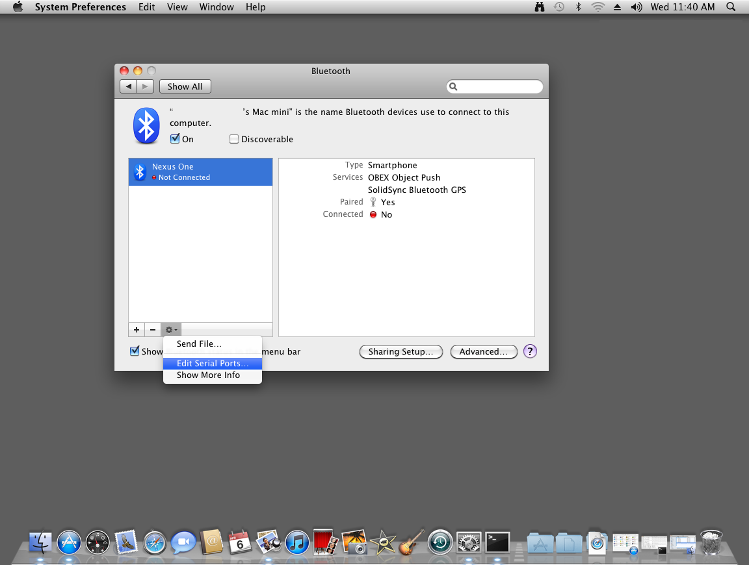
Task: Uncheck Show Bluetooth status in menu bar
Action: click(x=135, y=351)
